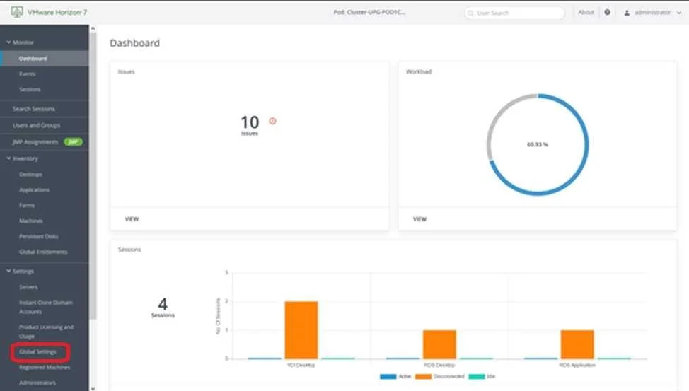Click the Dashboard page heading
689x391 pixels.
[x=135, y=43]
